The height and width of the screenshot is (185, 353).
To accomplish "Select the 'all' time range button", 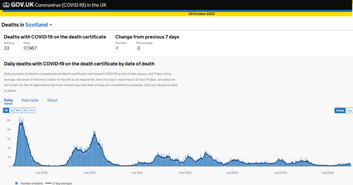I will [x=6, y=110].
